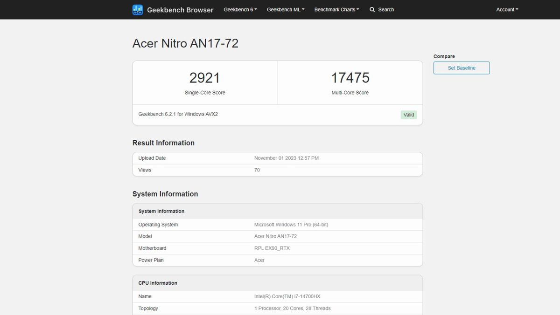Click Microsoft Windows 11 Pro operating system value
Image resolution: width=560 pixels, height=315 pixels.
coord(291,225)
